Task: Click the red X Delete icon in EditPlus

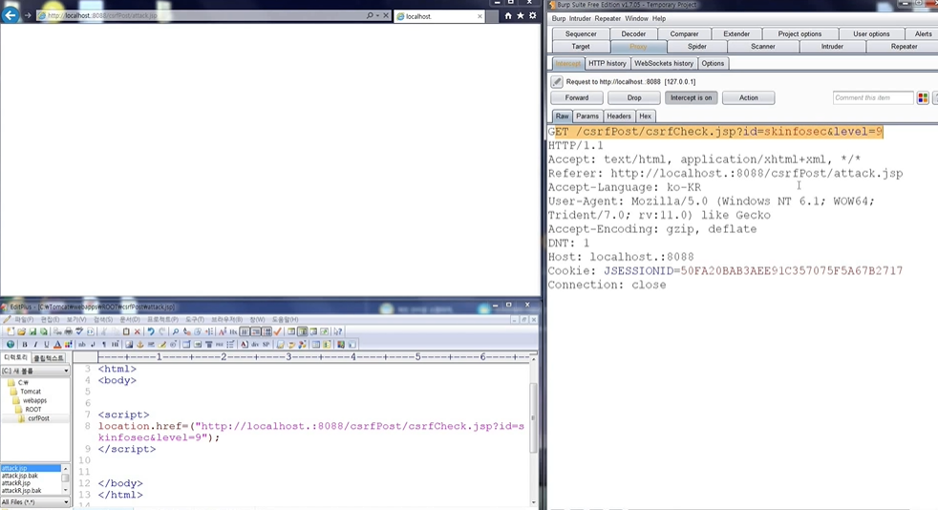Action: click(137, 331)
